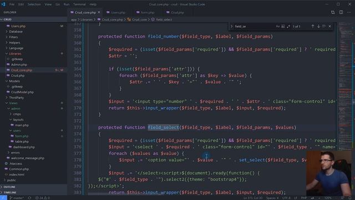355x200 pixels.
Task: Toggle Use Regular Expression in find widget
Action: (x=288, y=26)
